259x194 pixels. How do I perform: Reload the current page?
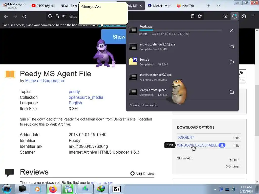click(24, 16)
